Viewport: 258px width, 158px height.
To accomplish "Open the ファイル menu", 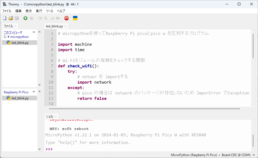I will click(7, 11).
